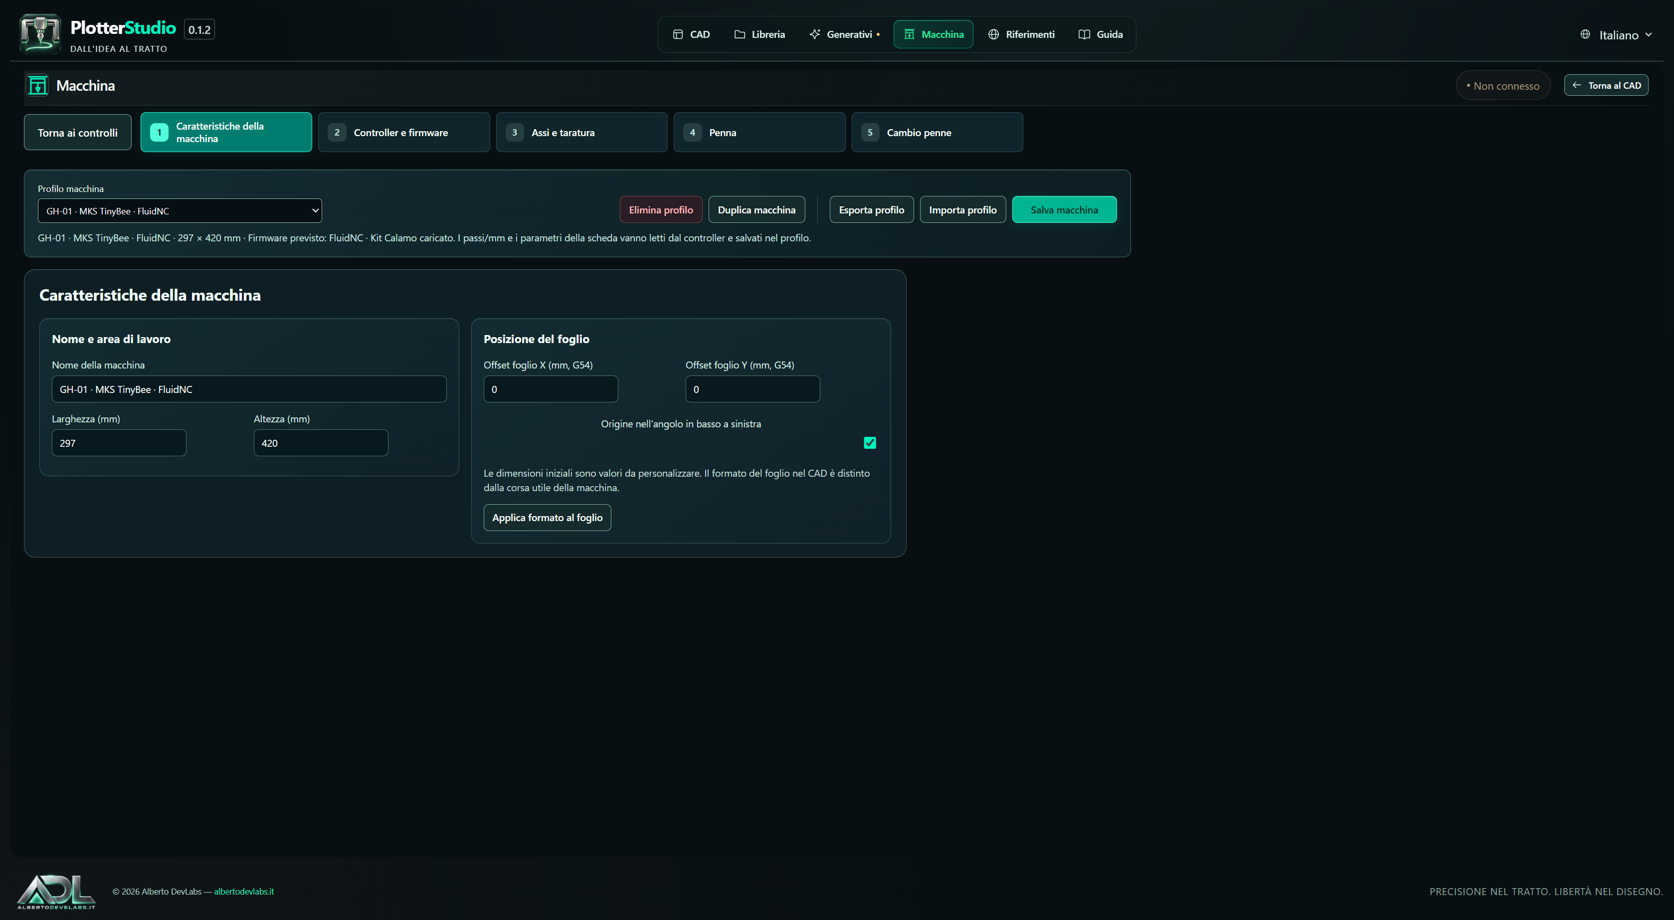The height and width of the screenshot is (920, 1674).
Task: Select the Assi e taratura step
Action: pyautogui.click(x=581, y=133)
